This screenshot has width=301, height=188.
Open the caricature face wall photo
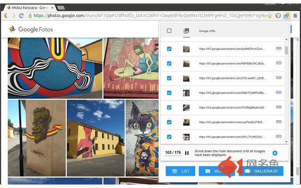[37, 138]
